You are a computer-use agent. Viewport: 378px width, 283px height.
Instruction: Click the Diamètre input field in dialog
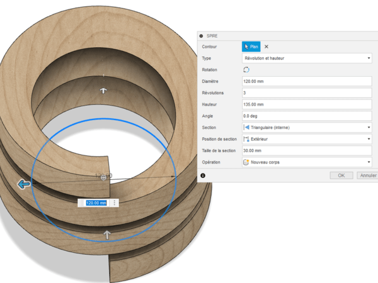click(307, 81)
